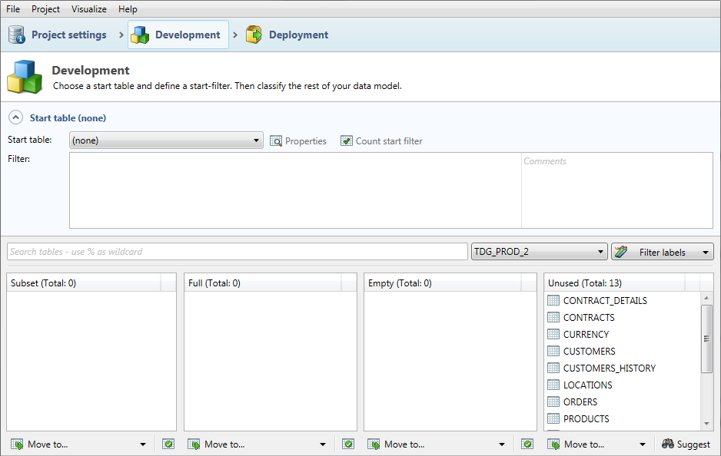This screenshot has width=721, height=456.
Task: Click the Unused list vertical scrollbar thumb
Action: coord(707,338)
